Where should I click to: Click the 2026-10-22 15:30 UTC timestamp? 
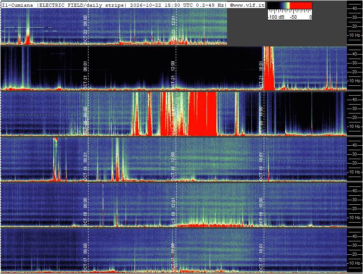tap(160, 5)
